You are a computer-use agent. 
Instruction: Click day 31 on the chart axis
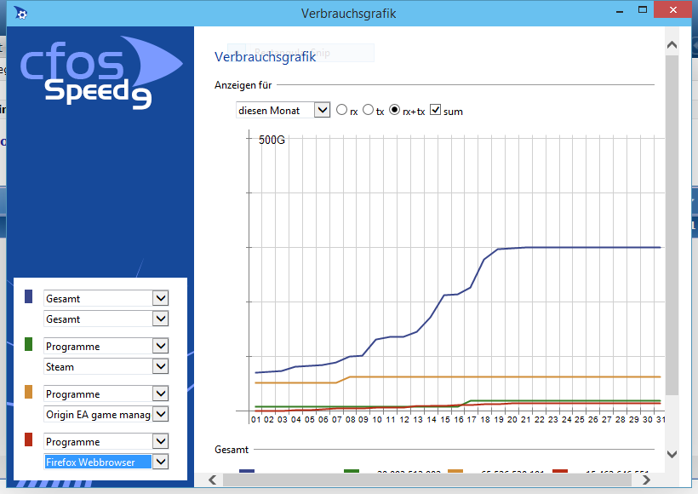click(661, 420)
